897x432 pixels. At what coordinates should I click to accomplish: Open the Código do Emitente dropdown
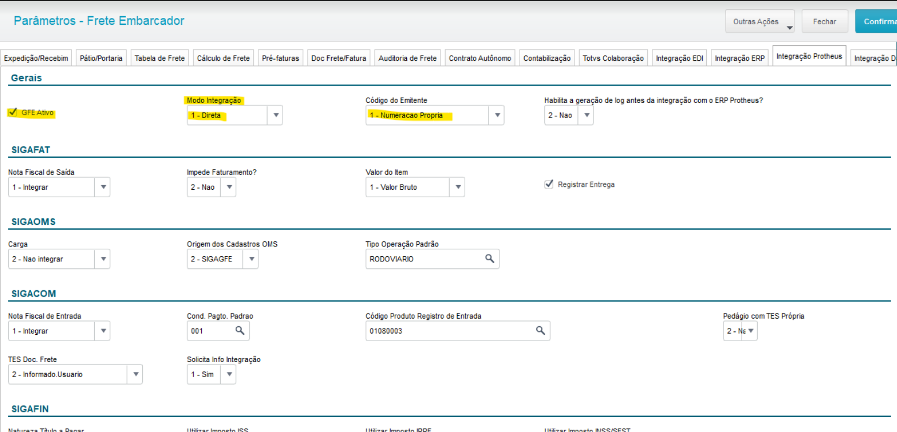496,115
